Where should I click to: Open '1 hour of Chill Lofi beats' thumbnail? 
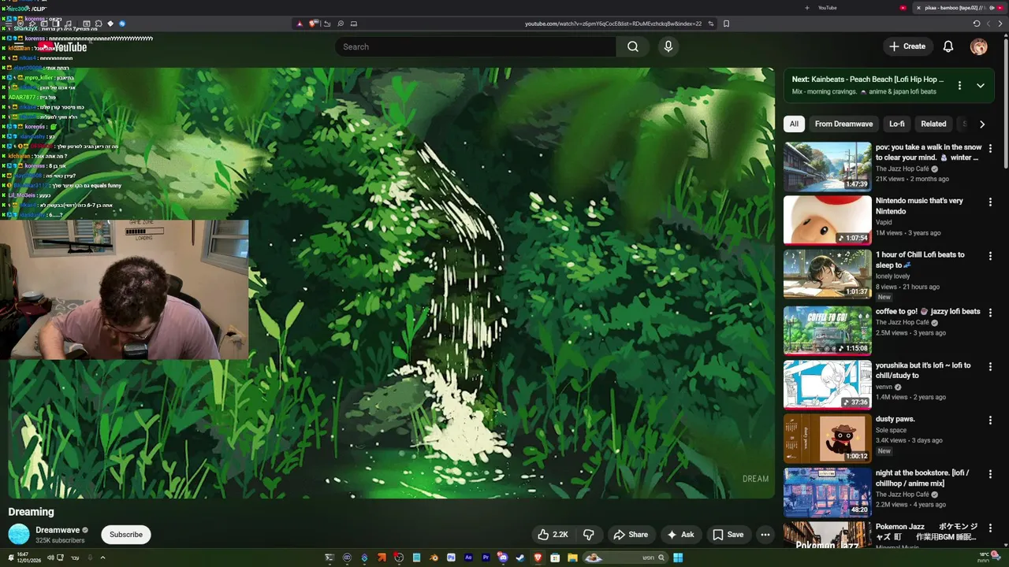[x=827, y=274]
